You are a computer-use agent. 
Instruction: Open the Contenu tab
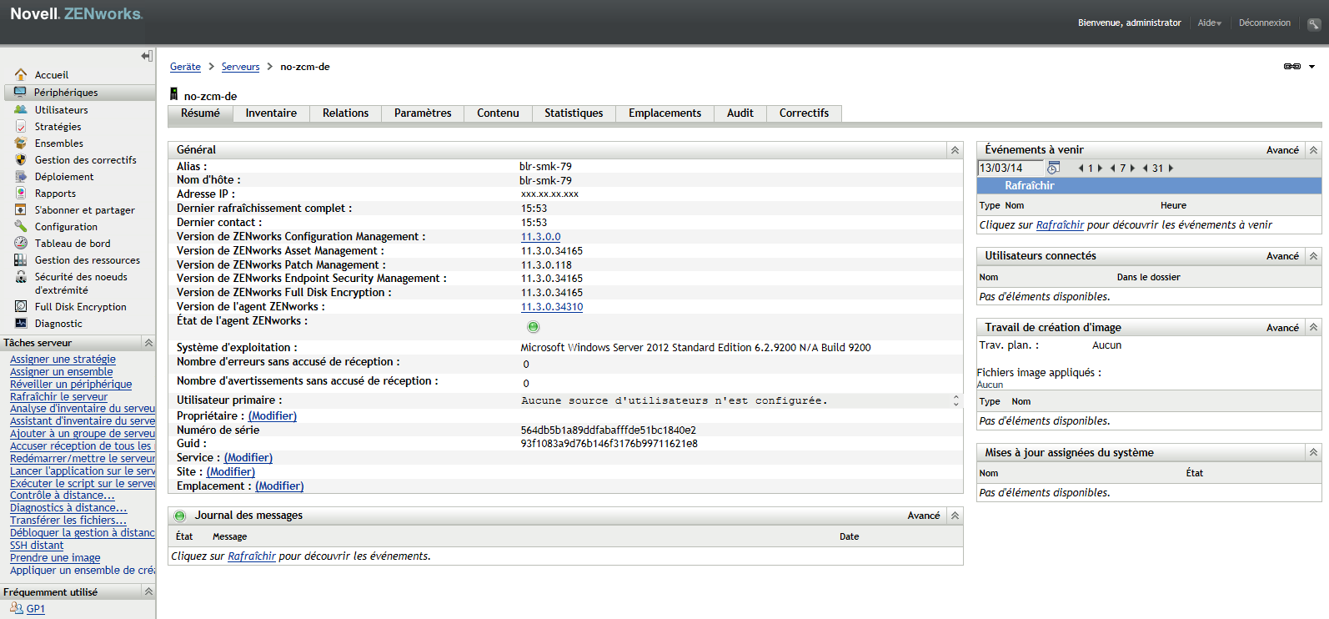498,113
